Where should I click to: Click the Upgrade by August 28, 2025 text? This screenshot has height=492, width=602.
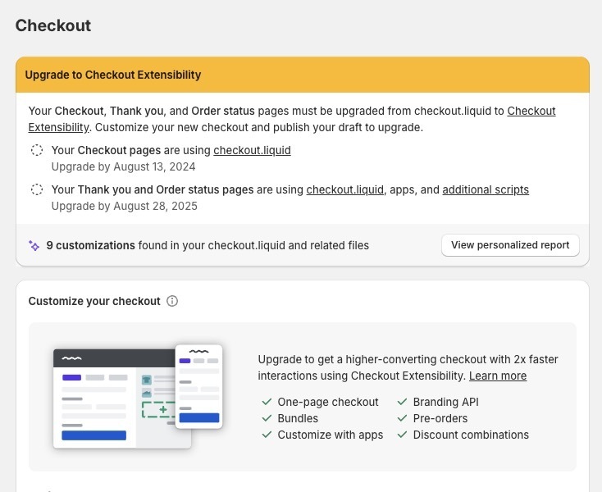tap(125, 206)
